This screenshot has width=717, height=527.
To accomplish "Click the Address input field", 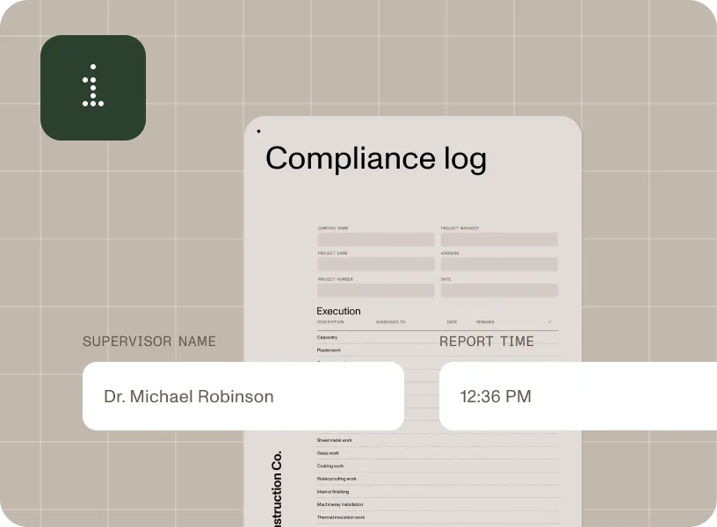I will [x=499, y=264].
